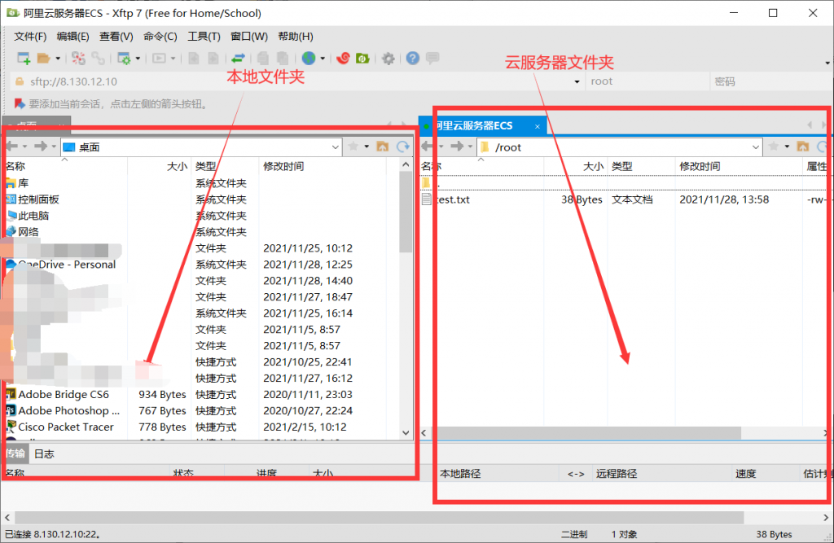Click the green-blue synchronize arrows icon
Viewport: 834px width, 543px height.
point(238,58)
